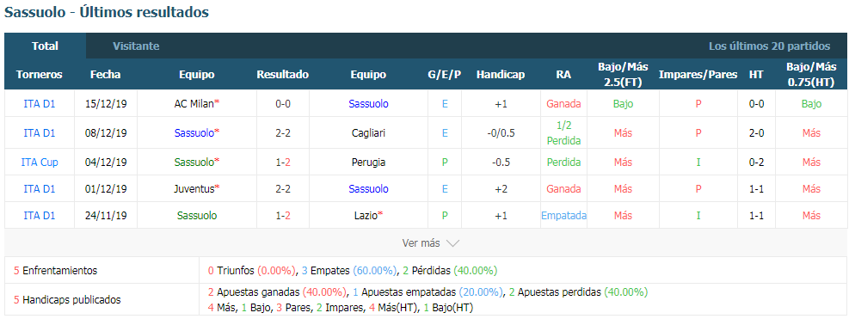This screenshot has width=849, height=319.
Task: Open Los últimos 20 partidos selector
Action: tap(769, 46)
